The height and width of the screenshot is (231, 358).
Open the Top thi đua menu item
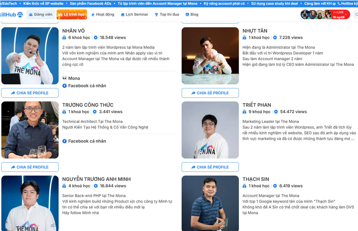click(167, 15)
